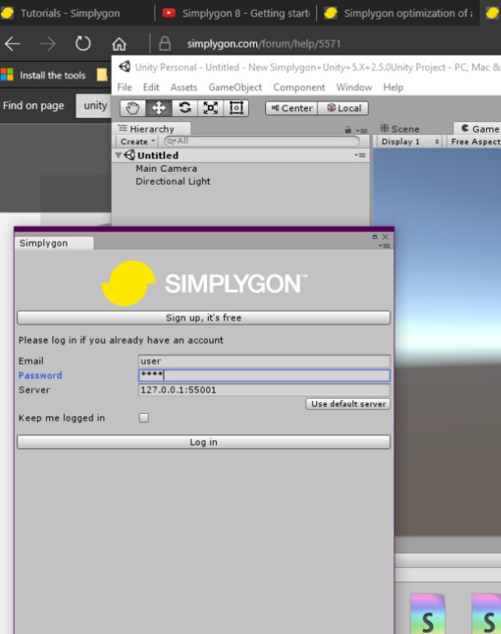The image size is (501, 634).
Task: Open the Create dropdown in Hierarchy
Action: coord(138,142)
